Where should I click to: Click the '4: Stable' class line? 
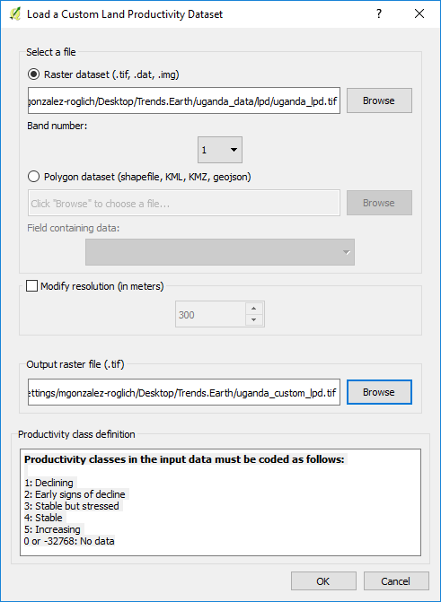click(43, 518)
